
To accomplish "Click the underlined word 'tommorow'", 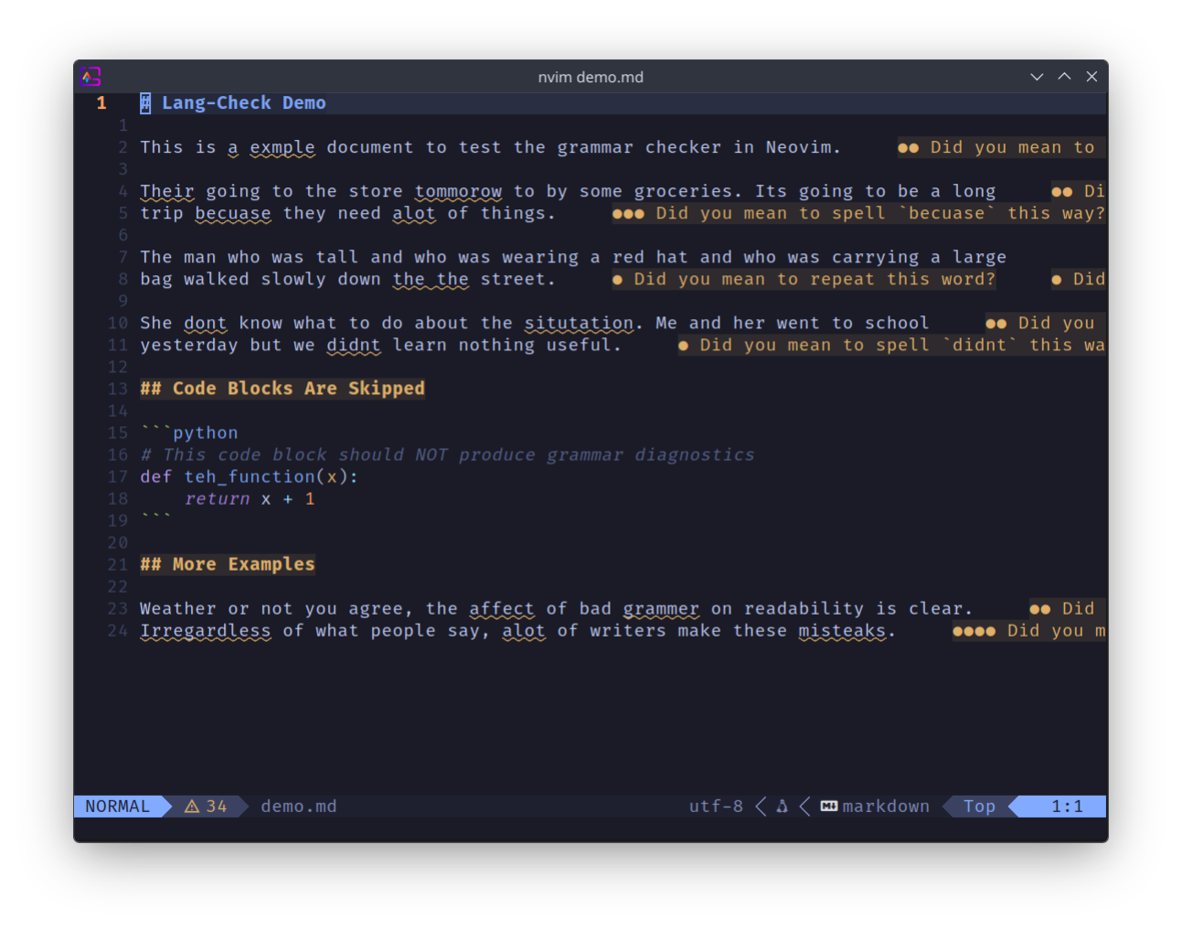I will 458,191.
